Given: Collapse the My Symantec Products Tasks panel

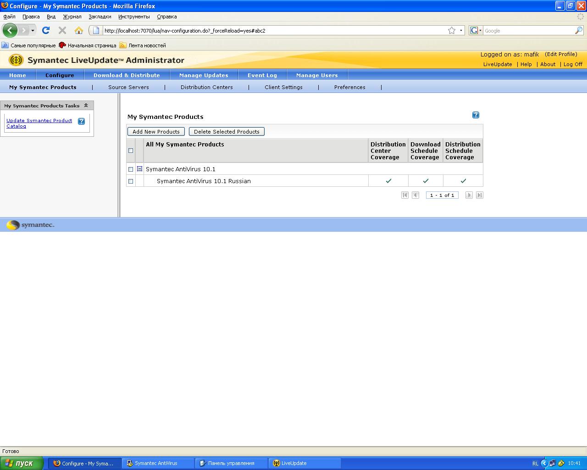Looking at the screenshot, I should pos(86,106).
